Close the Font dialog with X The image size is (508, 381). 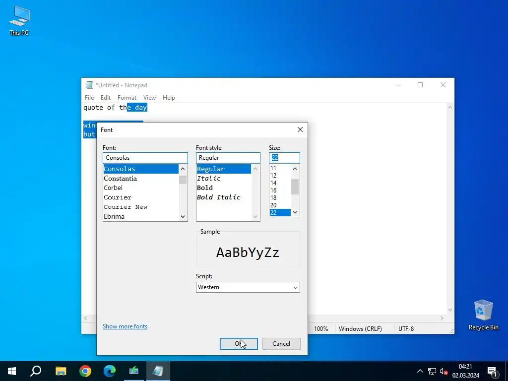click(300, 129)
